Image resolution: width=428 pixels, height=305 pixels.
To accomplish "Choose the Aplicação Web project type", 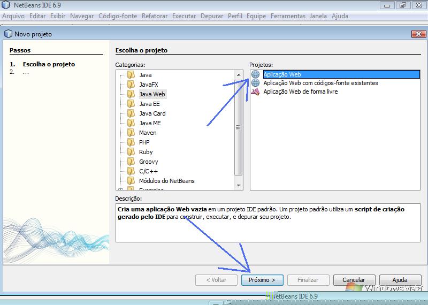I will pos(341,74).
